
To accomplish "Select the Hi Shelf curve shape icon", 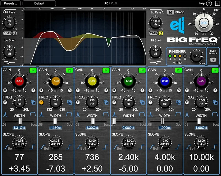I will coord(156,62).
